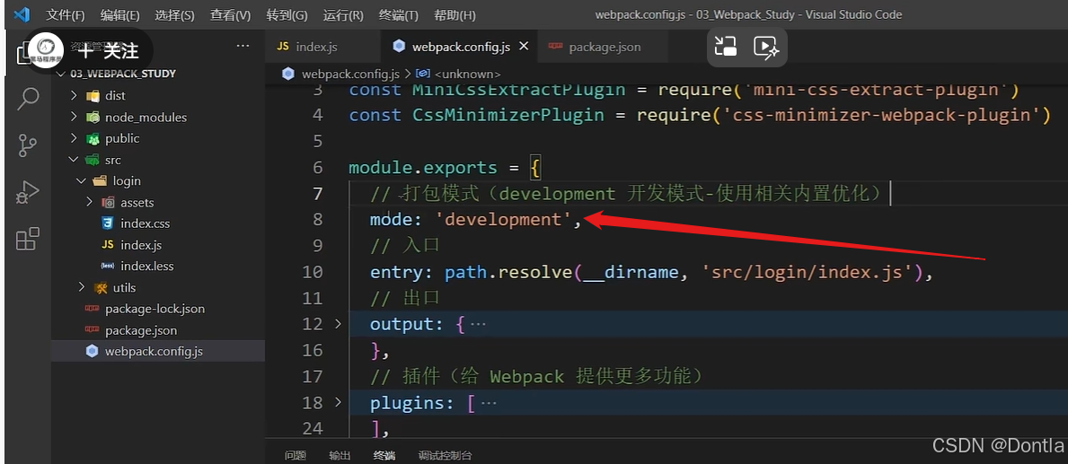
Task: Click the VS Code logo icon
Action: point(22,14)
